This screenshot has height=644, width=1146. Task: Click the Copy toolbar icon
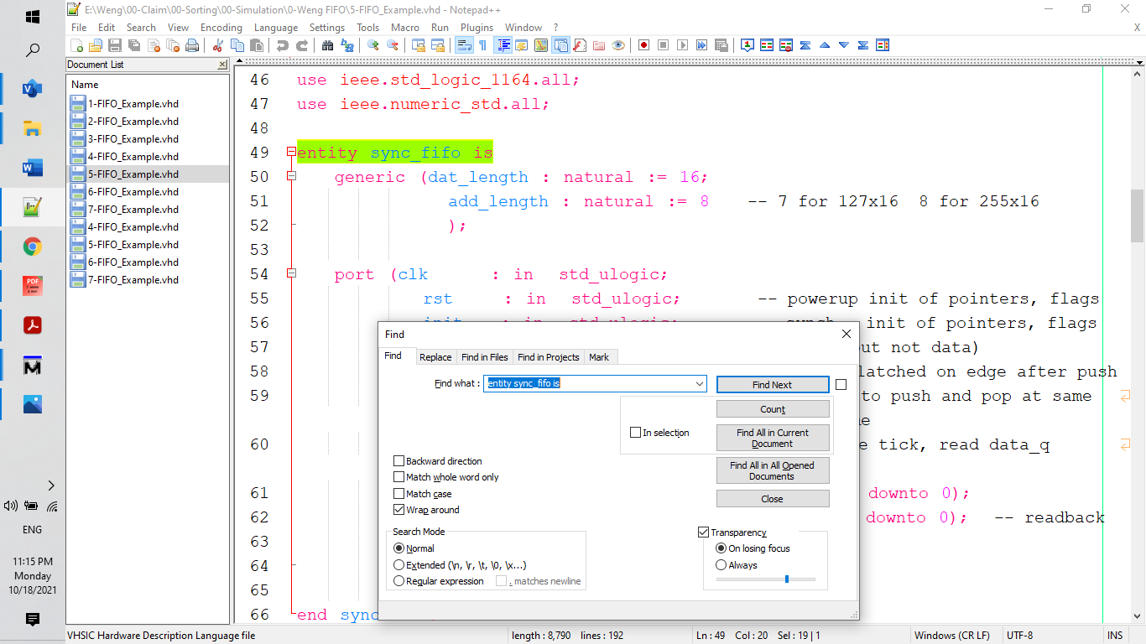point(237,45)
